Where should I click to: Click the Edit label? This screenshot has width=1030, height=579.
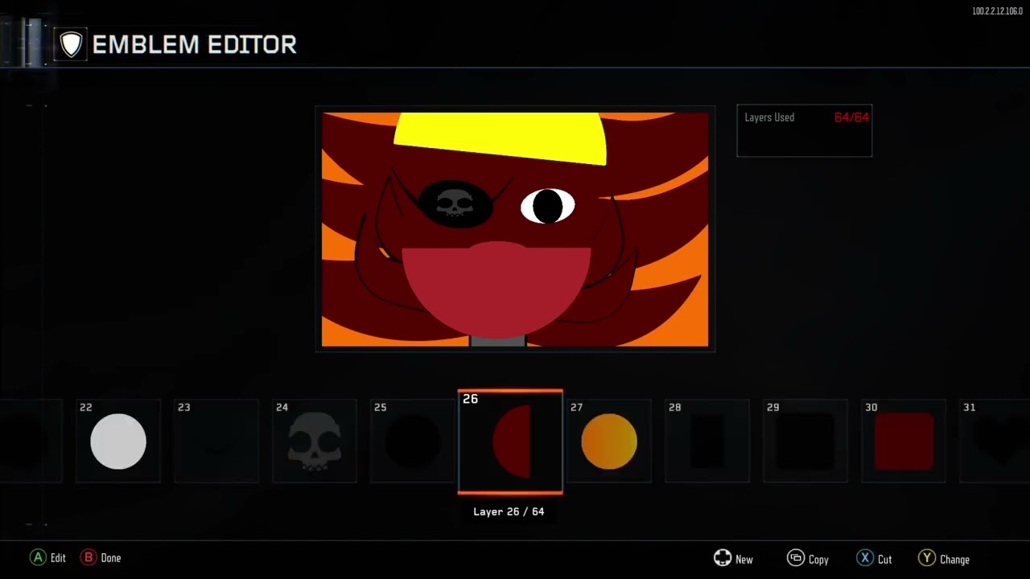58,558
